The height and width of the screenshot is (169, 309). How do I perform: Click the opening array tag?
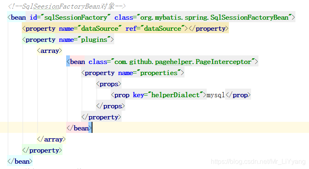pos(49,51)
